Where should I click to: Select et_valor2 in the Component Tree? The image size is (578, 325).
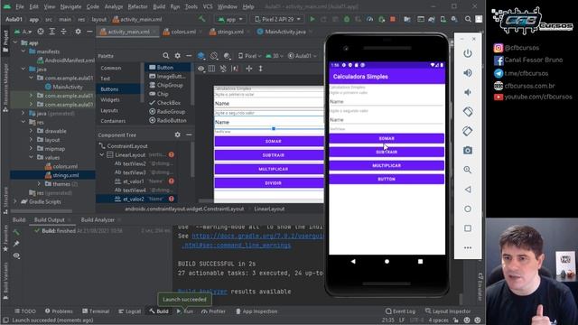(x=136, y=199)
